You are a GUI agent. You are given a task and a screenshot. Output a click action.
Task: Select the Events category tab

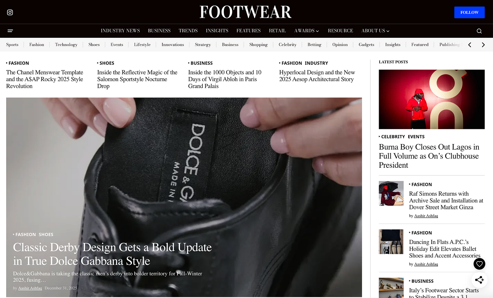117,45
